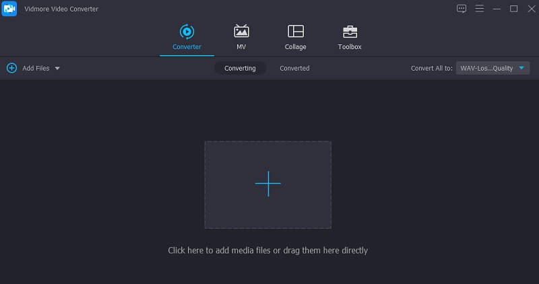539x284 pixels.
Task: Click the circled plus icon beside Add Files
Action: pos(11,68)
